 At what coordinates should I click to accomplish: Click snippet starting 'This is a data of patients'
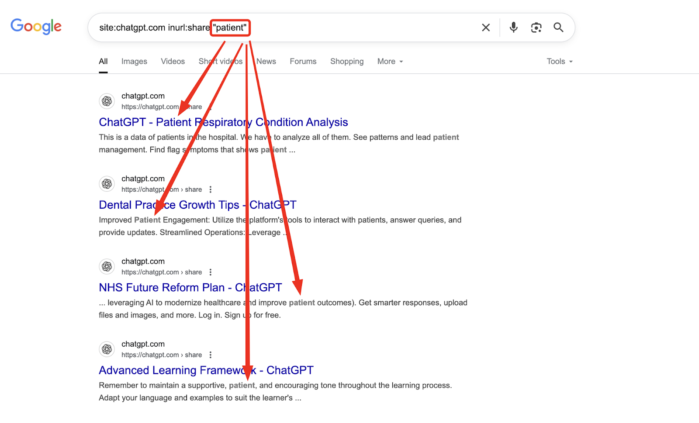point(279,143)
